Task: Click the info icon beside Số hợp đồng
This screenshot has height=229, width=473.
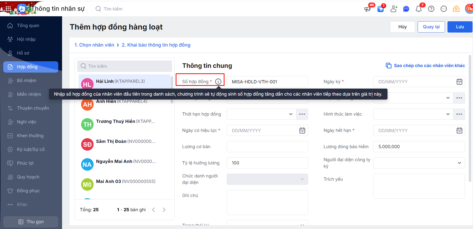Action: tap(218, 82)
